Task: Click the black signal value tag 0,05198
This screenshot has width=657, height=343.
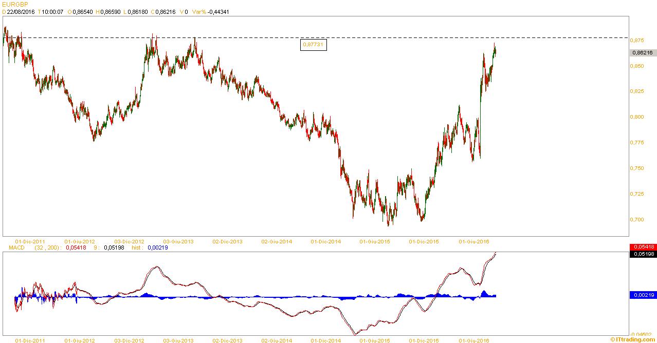Action: pyautogui.click(x=642, y=254)
